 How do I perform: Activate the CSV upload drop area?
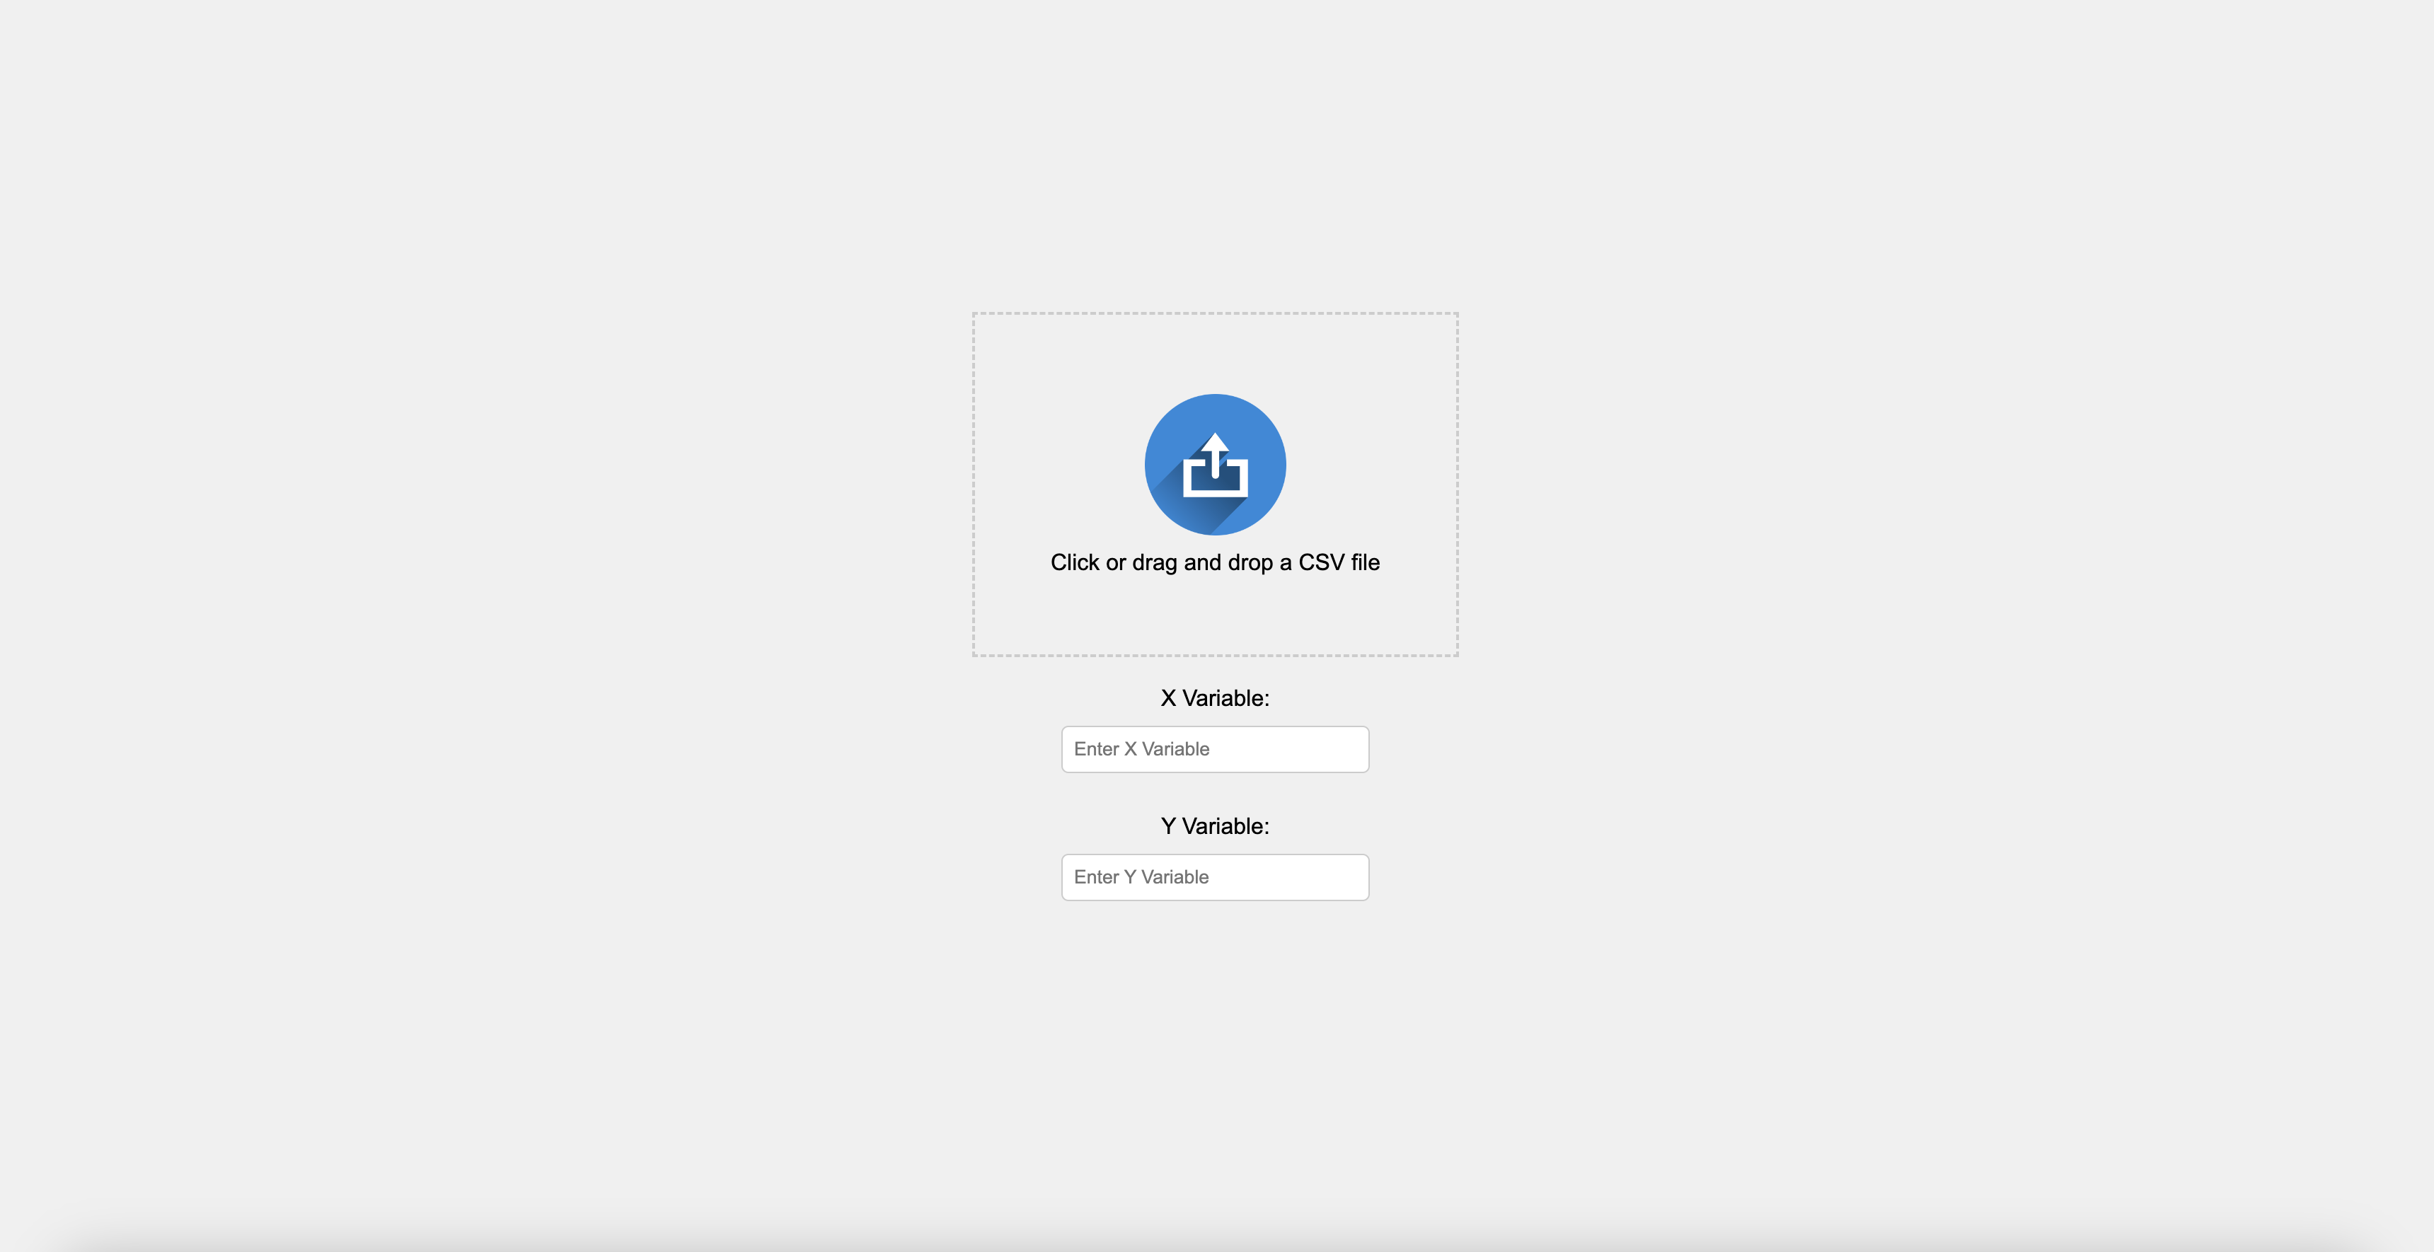(x=1215, y=484)
